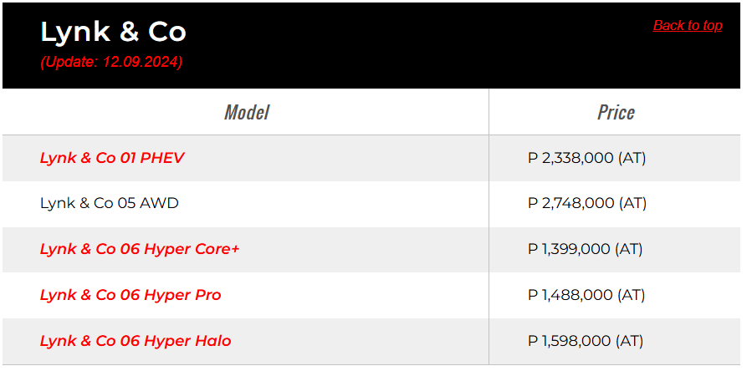Open the Lynk & Co 01 PHEV link
Image resolution: width=747 pixels, height=371 pixels.
[112, 158]
